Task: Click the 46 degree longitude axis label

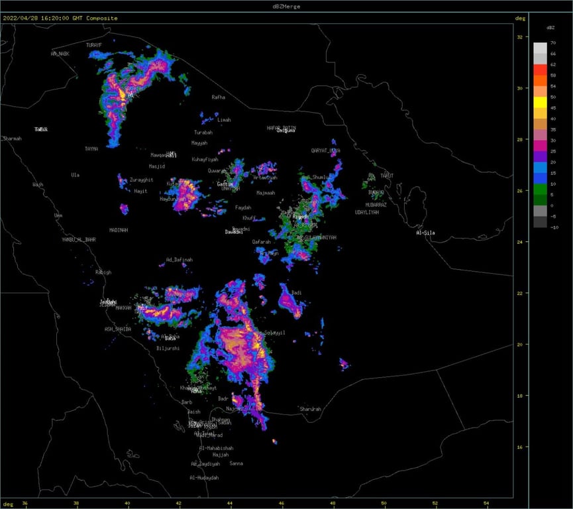Action: coord(282,504)
